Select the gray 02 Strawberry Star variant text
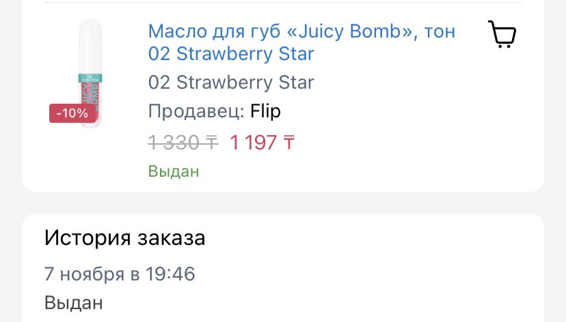The image size is (566, 322). click(231, 83)
